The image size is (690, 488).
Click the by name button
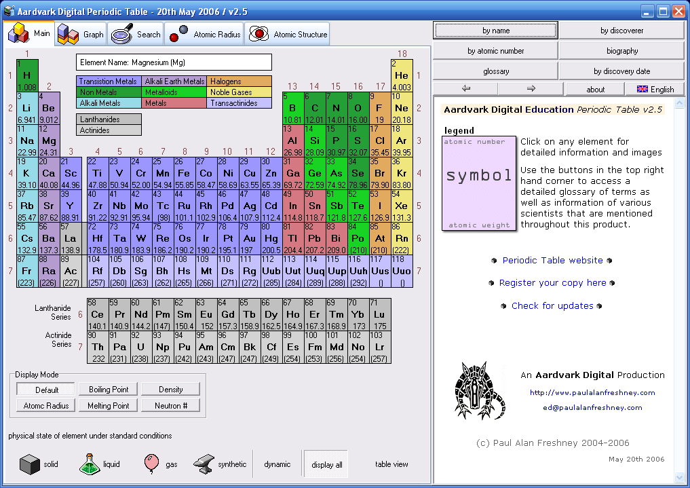[x=496, y=31]
